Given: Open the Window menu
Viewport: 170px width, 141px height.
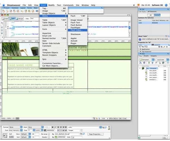Looking at the screenshot, I should tap(85, 5).
